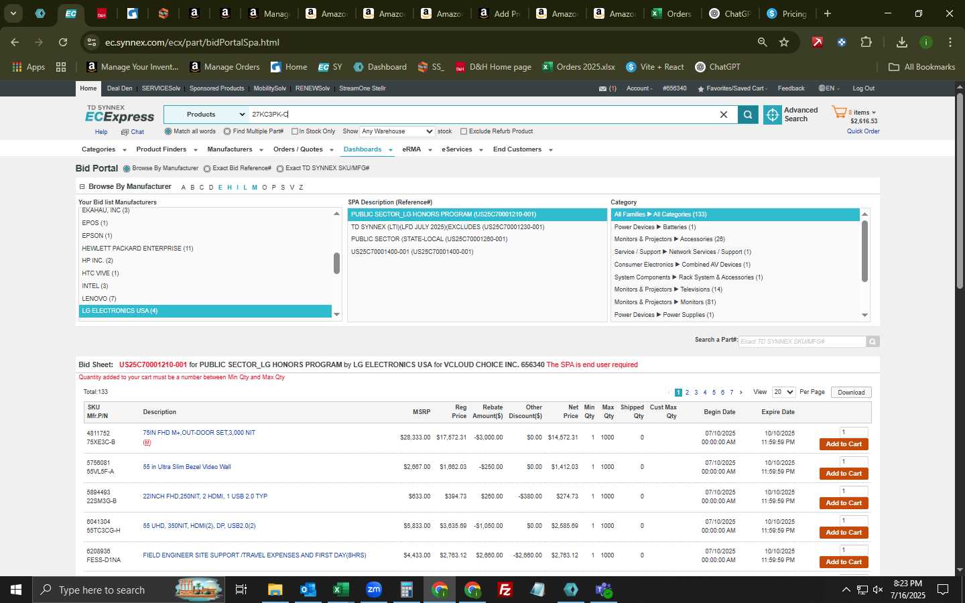Screen dimensions: 965x603
Task: Open File Explorer from the taskbar
Action: pyautogui.click(x=275, y=590)
